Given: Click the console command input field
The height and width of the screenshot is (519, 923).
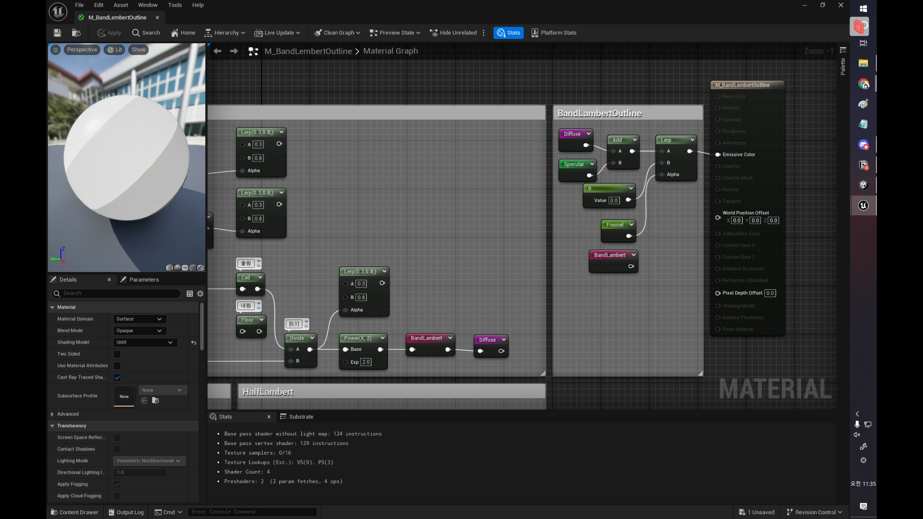Looking at the screenshot, I should 252,512.
